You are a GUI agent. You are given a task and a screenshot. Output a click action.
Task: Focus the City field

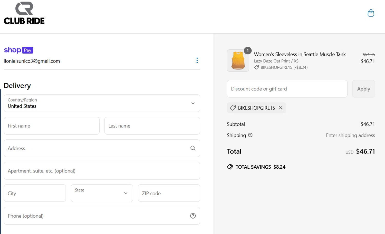(35, 193)
